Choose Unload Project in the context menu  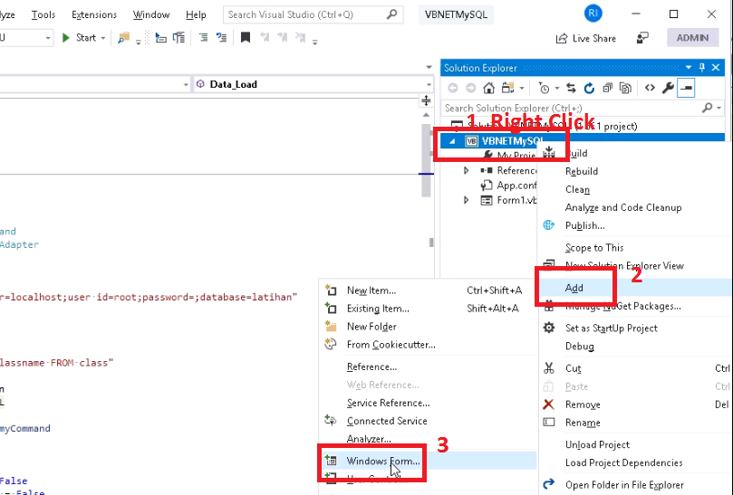tap(635, 444)
